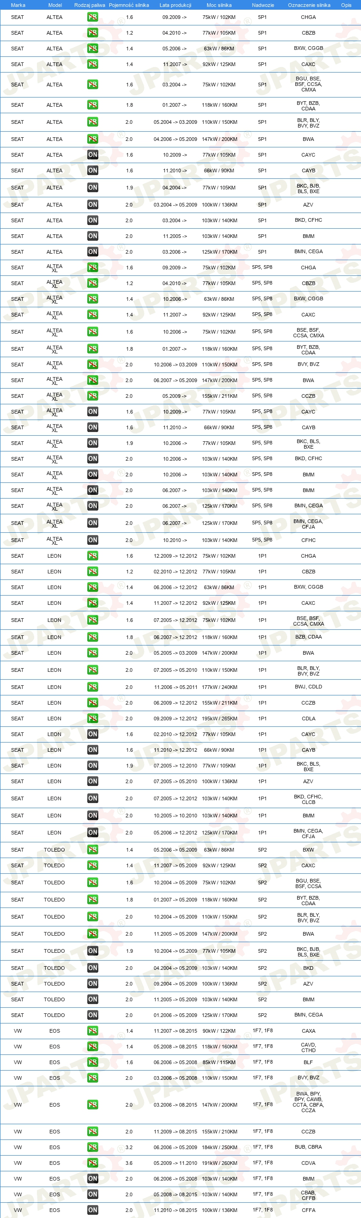
Task: Click diesel ON icon for EOS CFFA row
Action: [93, 1210]
